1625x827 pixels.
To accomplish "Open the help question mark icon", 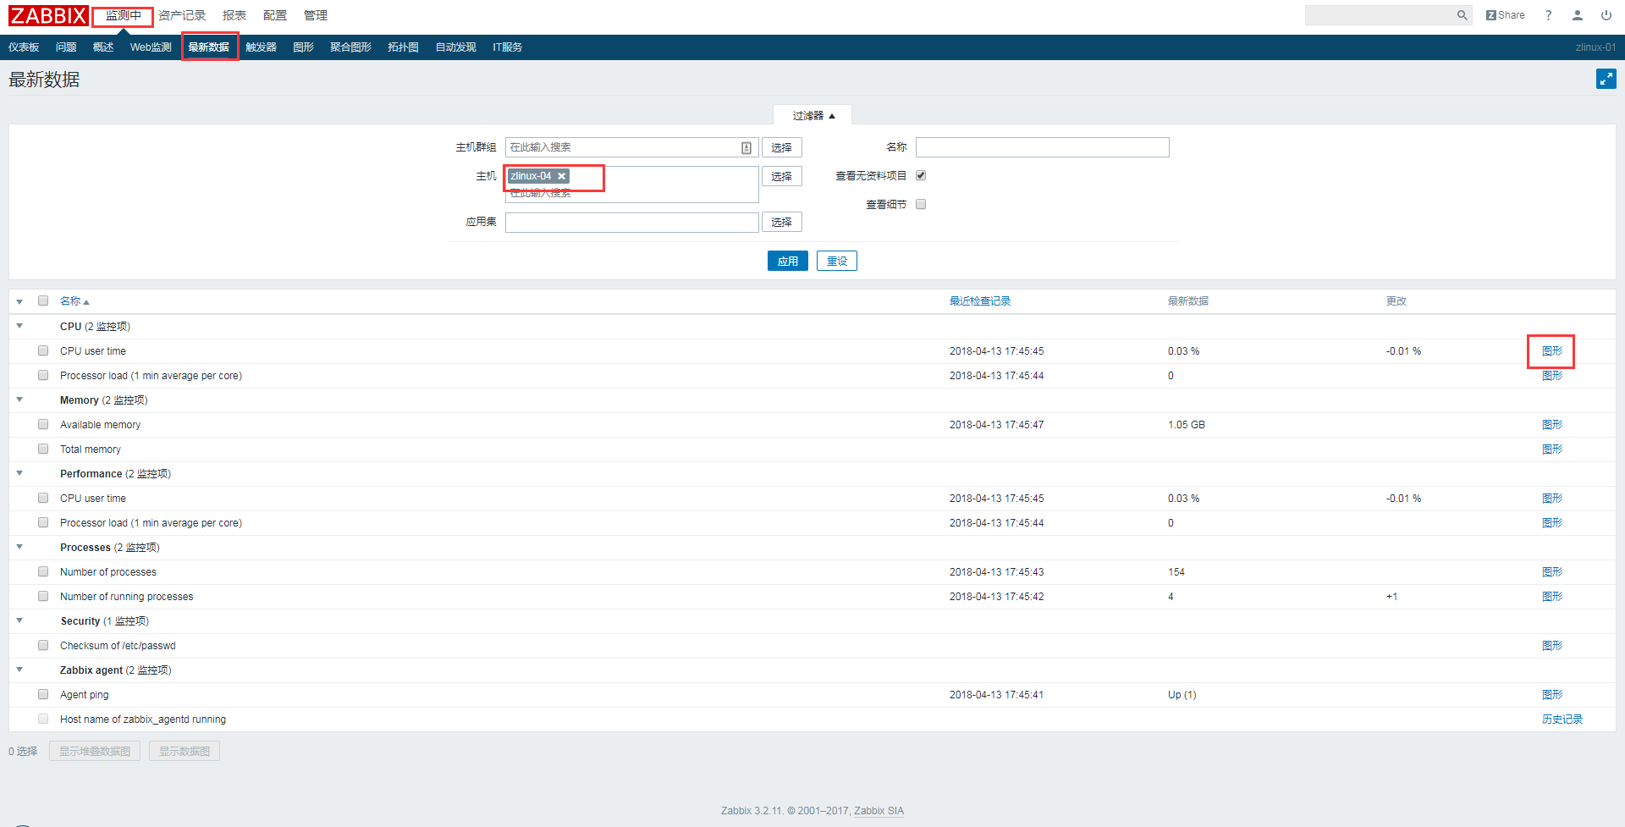I will [x=1549, y=15].
